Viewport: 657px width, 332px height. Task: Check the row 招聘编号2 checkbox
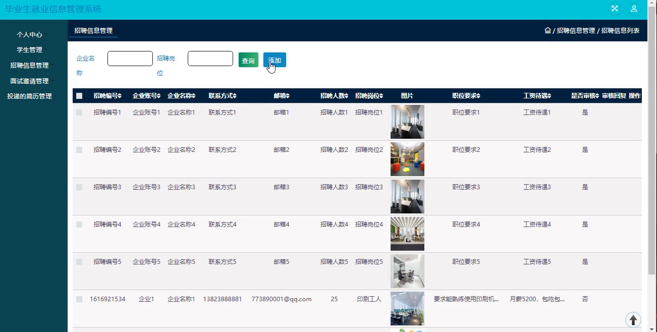[x=79, y=150]
